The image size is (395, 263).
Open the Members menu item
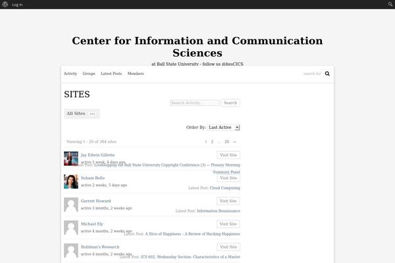point(136,74)
